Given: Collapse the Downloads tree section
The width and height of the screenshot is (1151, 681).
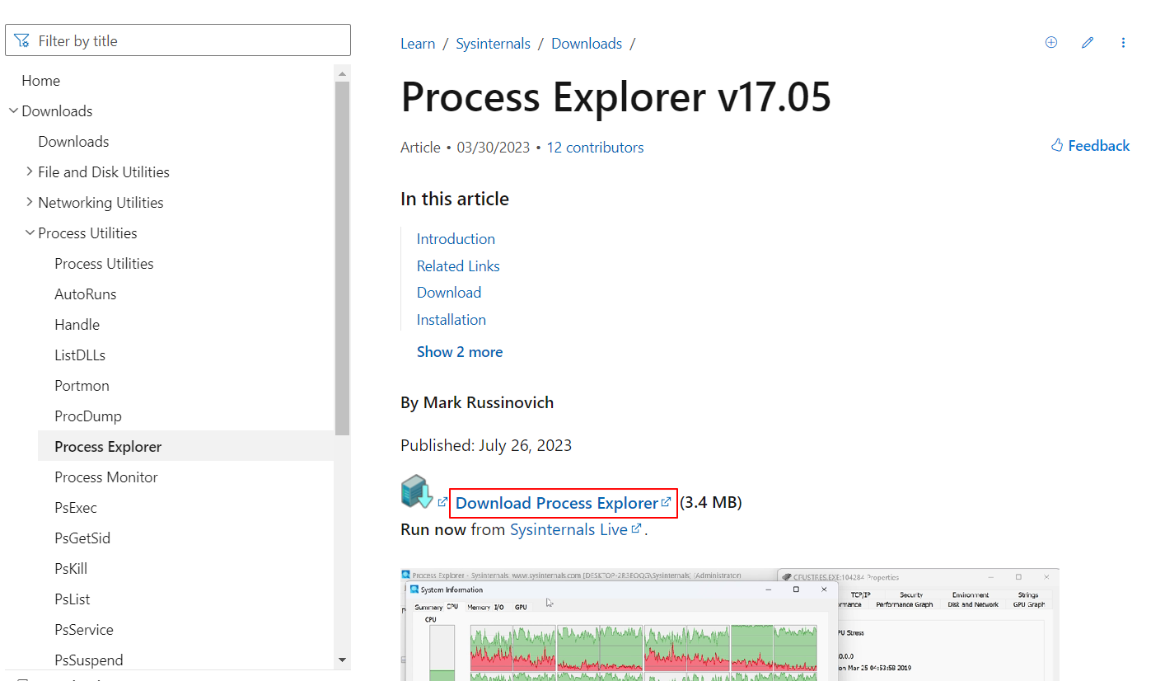Looking at the screenshot, I should click(13, 110).
